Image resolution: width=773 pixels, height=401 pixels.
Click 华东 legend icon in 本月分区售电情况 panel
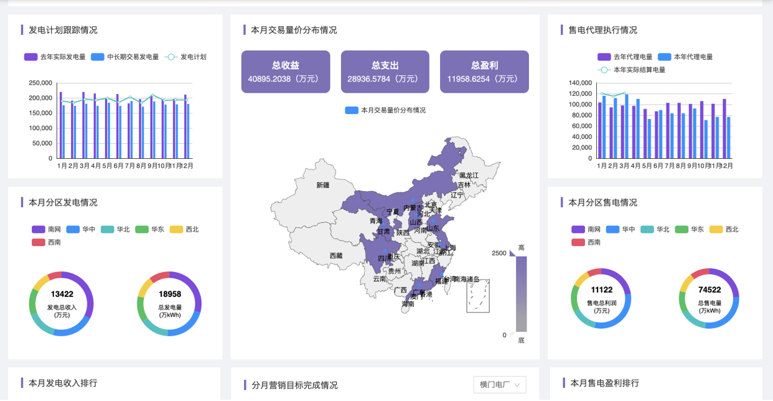pyautogui.click(x=682, y=229)
